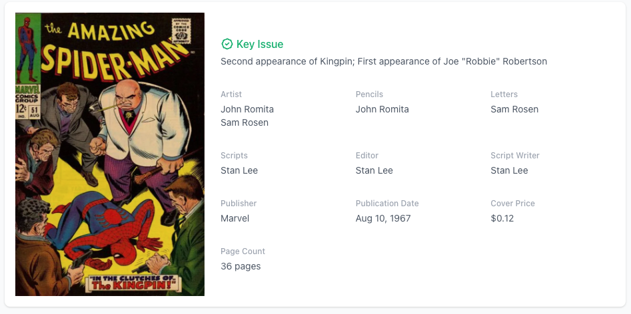Click the Key Issue heading text
This screenshot has height=314, width=631.
259,45
